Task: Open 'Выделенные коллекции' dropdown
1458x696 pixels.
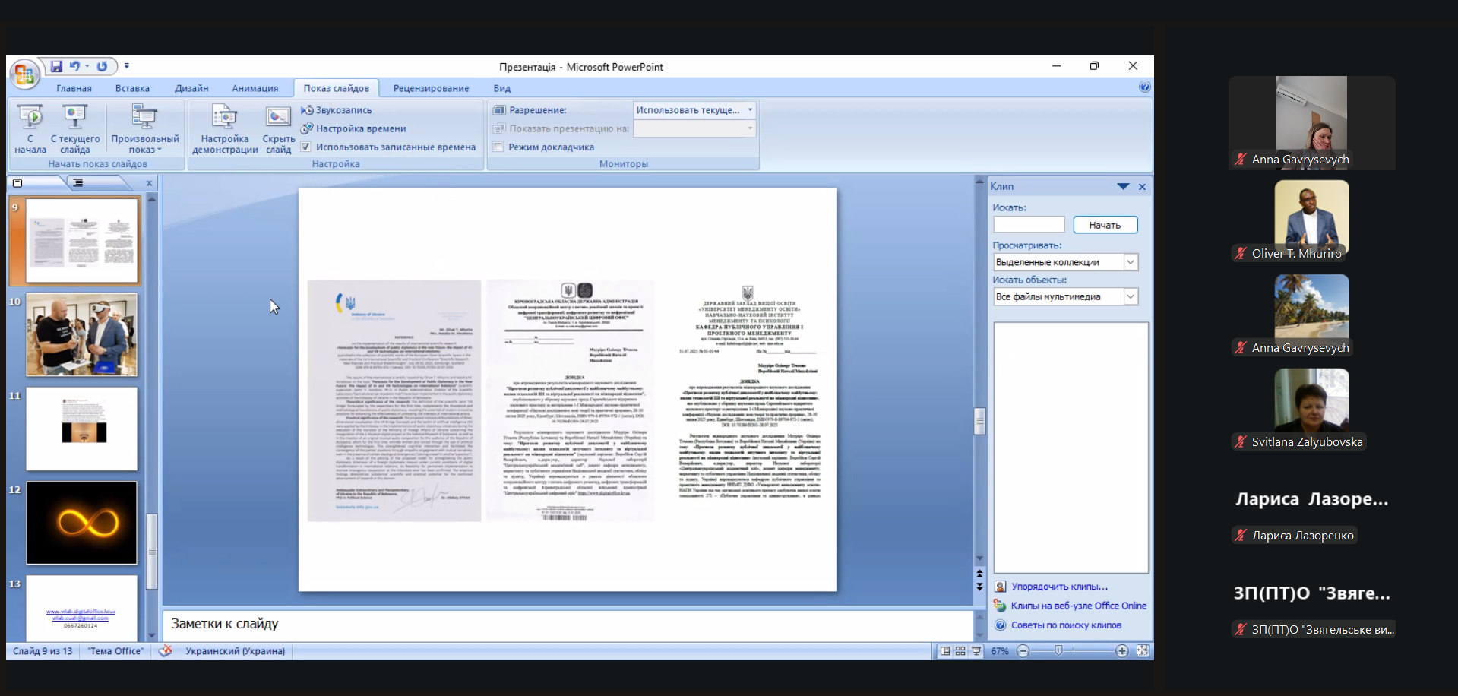Action: pyautogui.click(x=1131, y=262)
